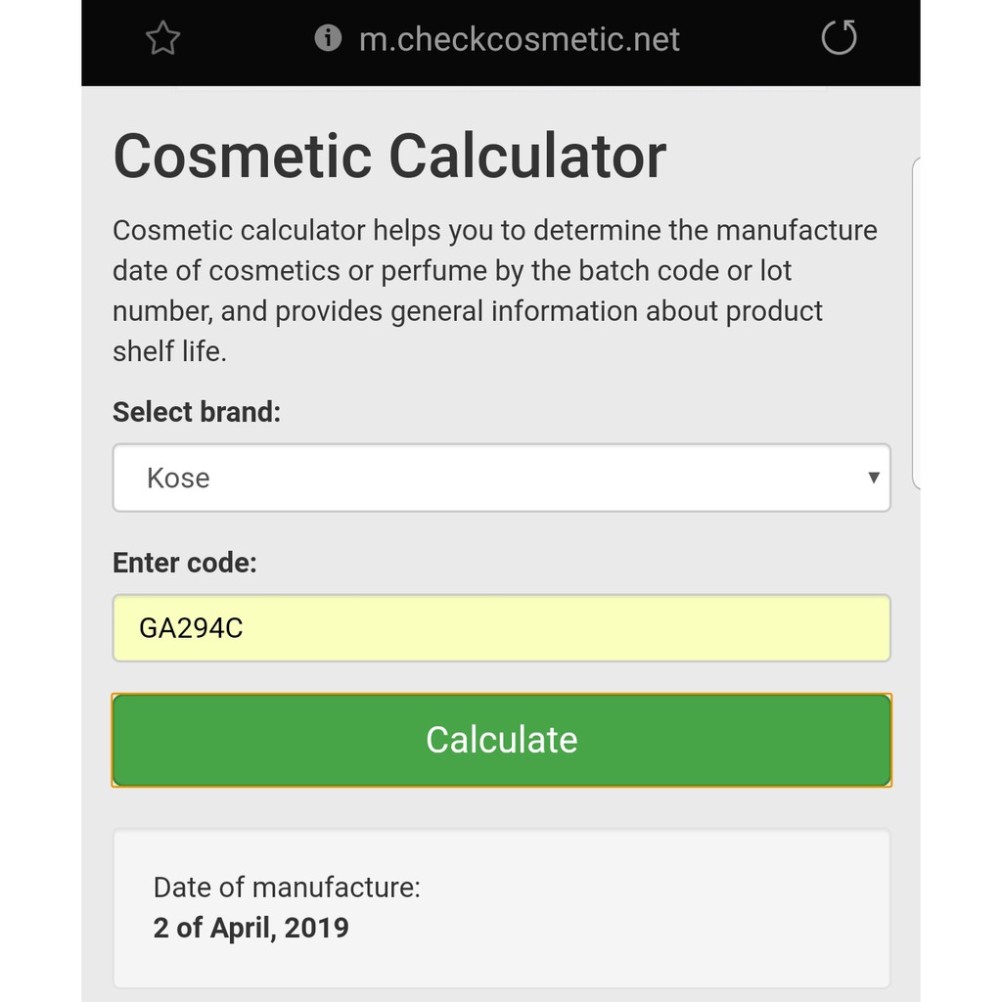Reload the page with the refresh icon

[839, 38]
